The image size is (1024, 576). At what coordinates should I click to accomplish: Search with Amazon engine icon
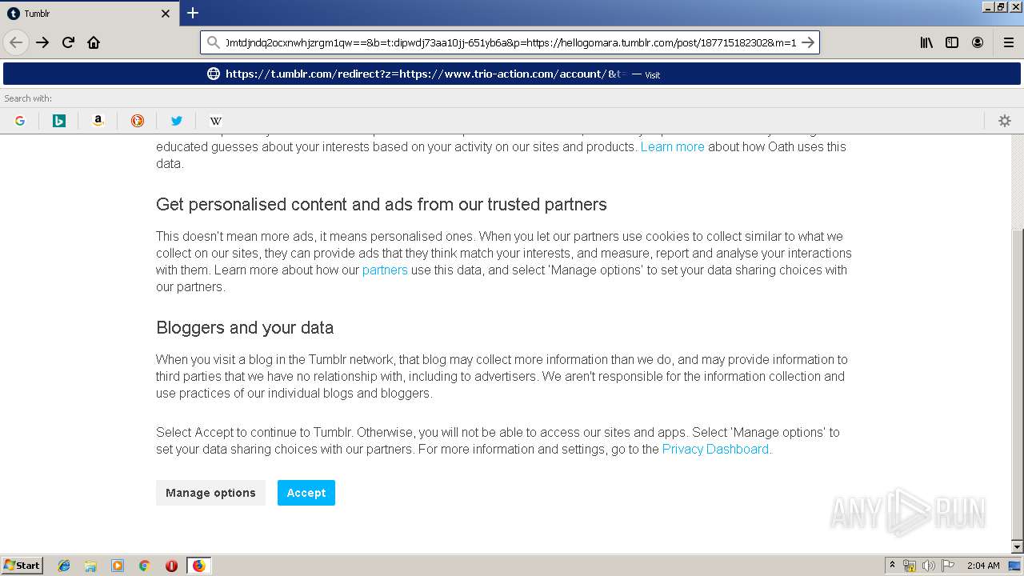coord(98,121)
